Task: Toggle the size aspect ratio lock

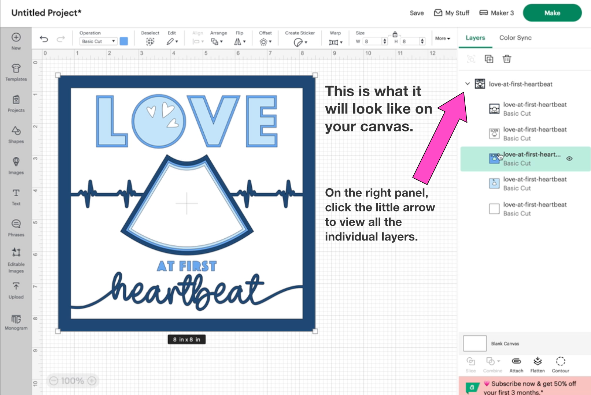Action: coord(395,34)
